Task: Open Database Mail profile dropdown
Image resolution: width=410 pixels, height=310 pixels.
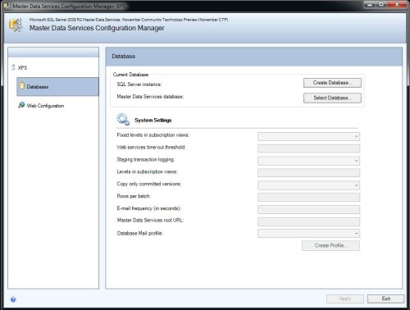Action: click(x=308, y=234)
